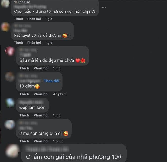
Task: Reply to the 'Chòi, bầu 7 tháng' comment
Action: (x=34, y=19)
